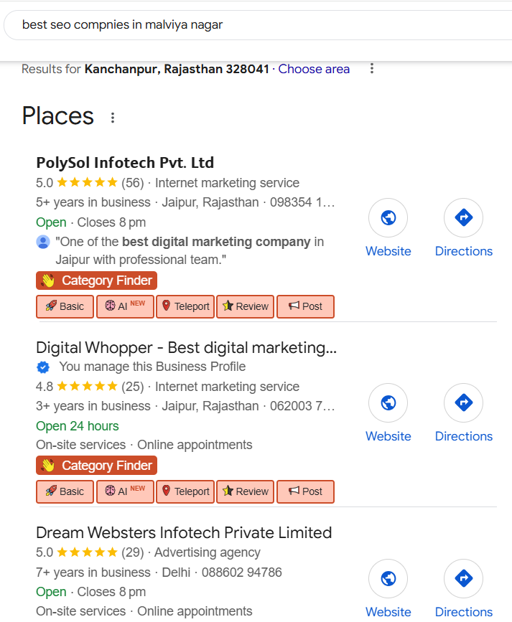Click the Post button under Digital Whopper
This screenshot has width=512, height=622.
(305, 491)
